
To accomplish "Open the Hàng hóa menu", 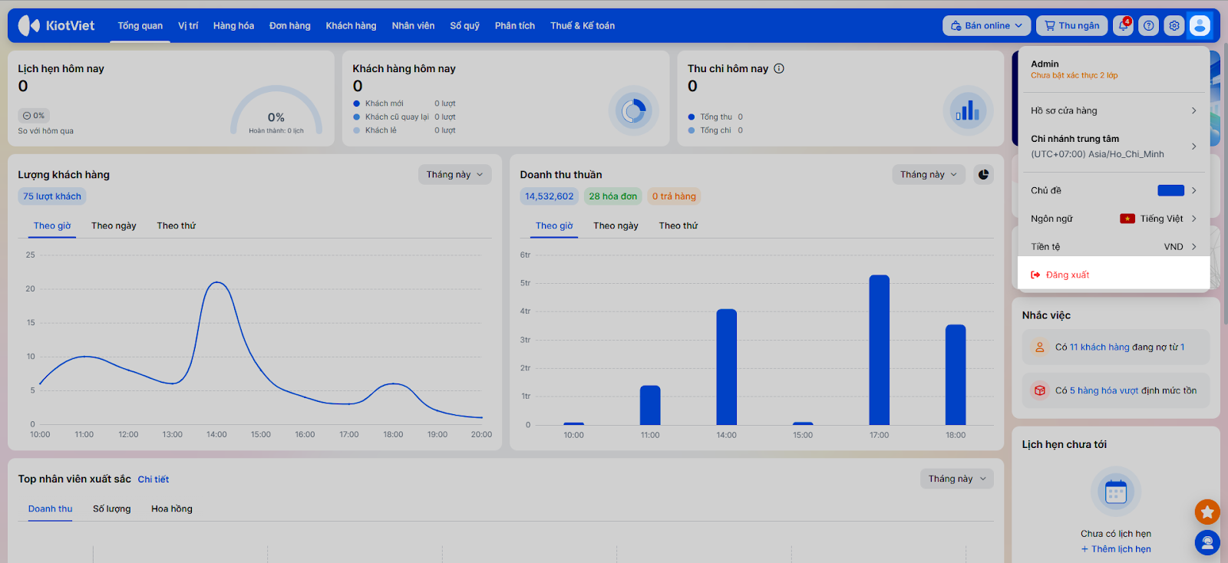I will (233, 25).
